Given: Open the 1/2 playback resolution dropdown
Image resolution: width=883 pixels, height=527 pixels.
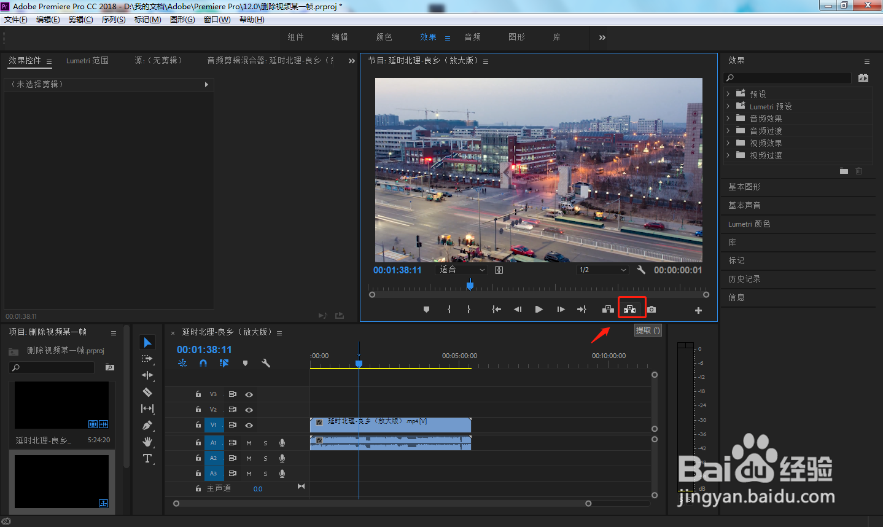Looking at the screenshot, I should 603,270.
